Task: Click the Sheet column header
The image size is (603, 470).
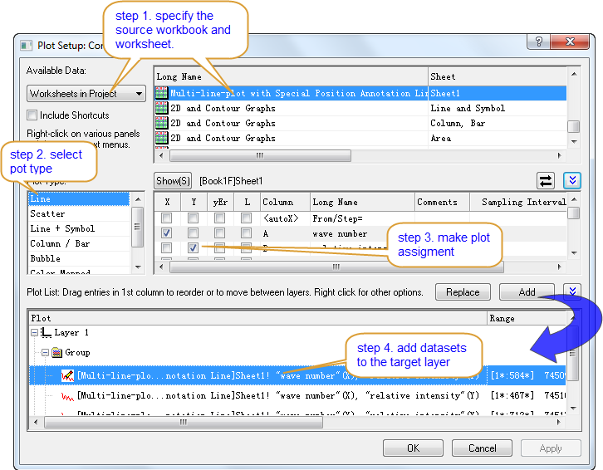Action: click(x=498, y=76)
